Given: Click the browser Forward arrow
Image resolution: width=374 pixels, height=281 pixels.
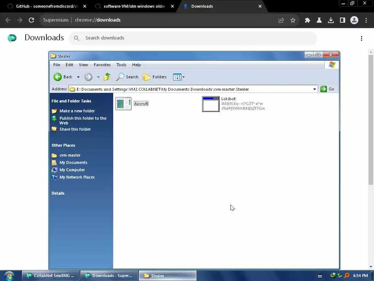Looking at the screenshot, I should (20, 20).
